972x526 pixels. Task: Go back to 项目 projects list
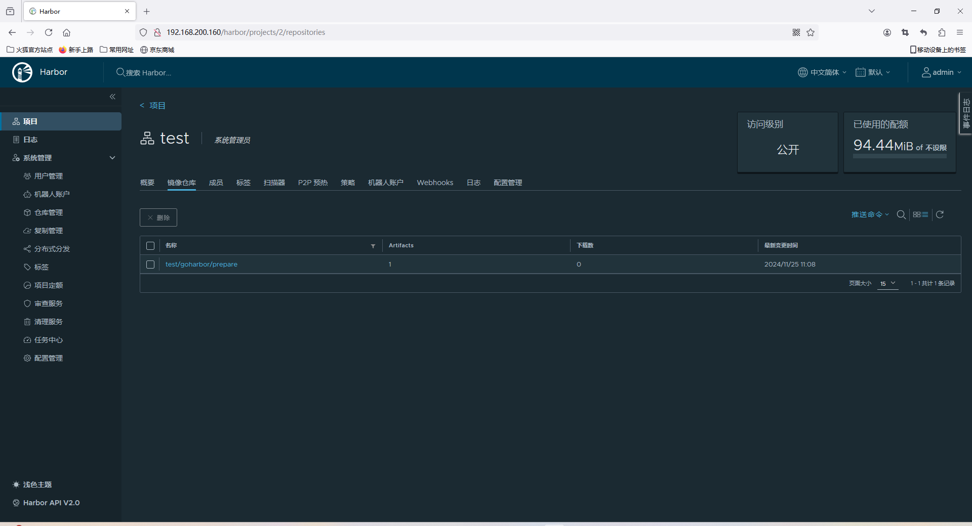click(153, 105)
